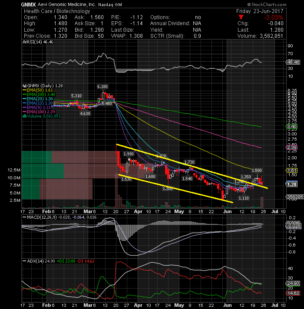Click the EMA(13) 1.30 legend entry

click(x=38, y=103)
